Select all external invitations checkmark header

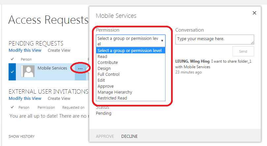click(x=12, y=107)
